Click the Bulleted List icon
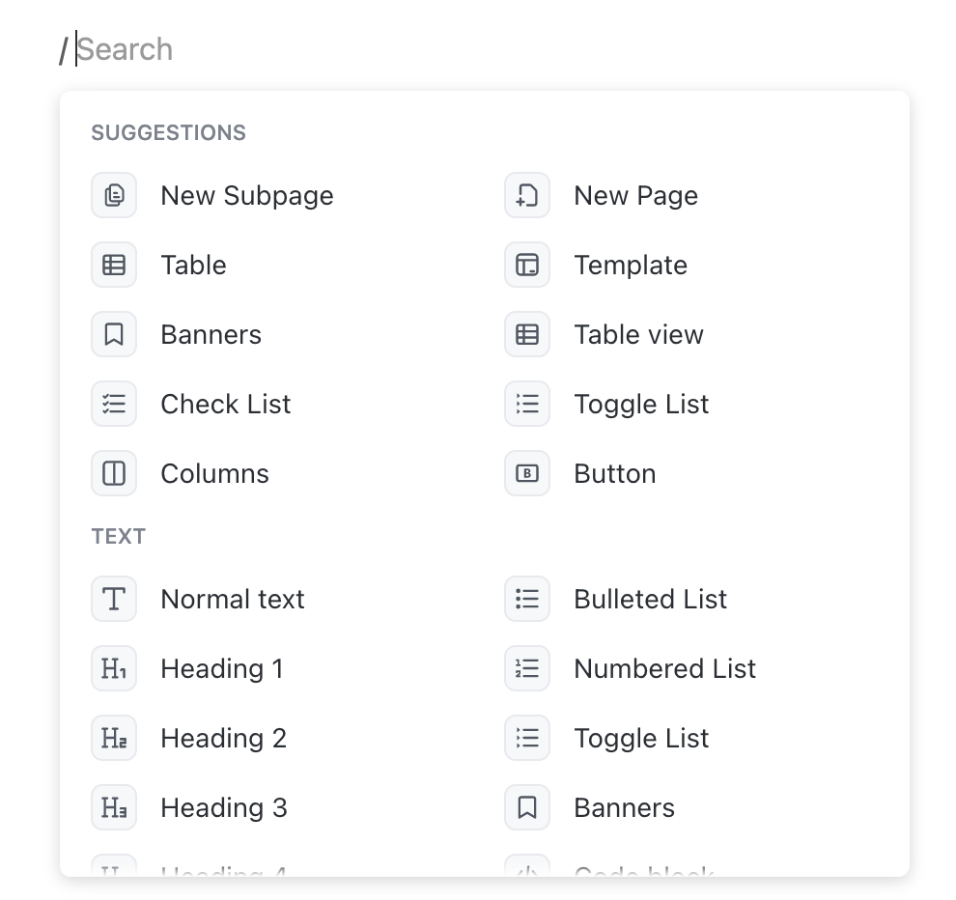Image resolution: width=956 pixels, height=900 pixels. pos(527,600)
